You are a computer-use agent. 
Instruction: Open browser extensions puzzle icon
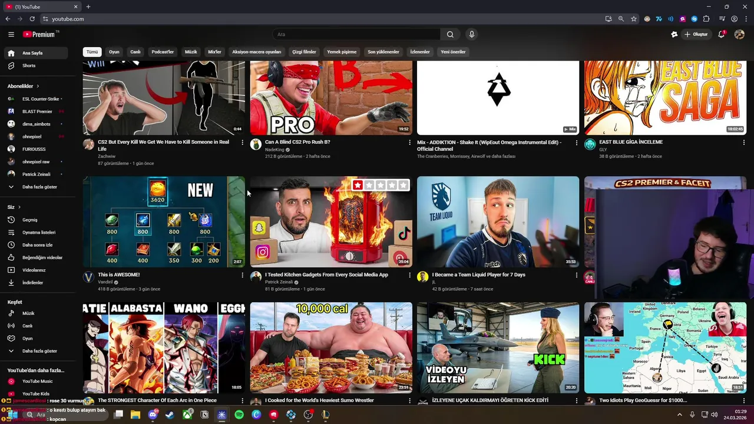(x=706, y=19)
